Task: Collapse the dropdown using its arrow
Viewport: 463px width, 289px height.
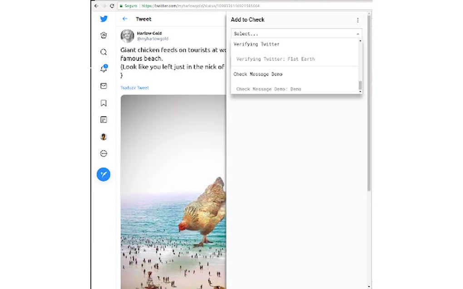Action: (x=358, y=34)
